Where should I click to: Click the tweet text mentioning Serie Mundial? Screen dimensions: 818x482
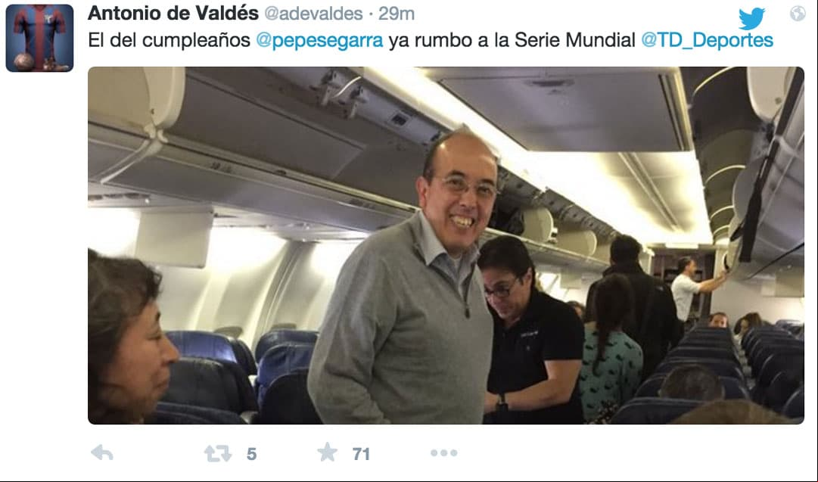(x=431, y=40)
